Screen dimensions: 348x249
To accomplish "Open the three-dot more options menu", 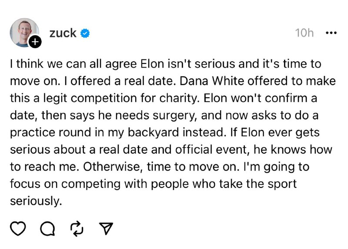I will click(x=331, y=33).
